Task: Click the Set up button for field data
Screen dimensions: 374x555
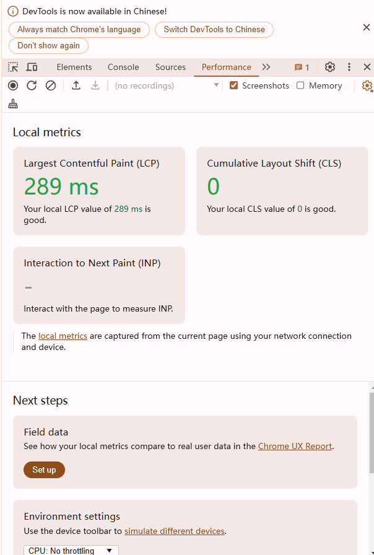Action: click(44, 470)
